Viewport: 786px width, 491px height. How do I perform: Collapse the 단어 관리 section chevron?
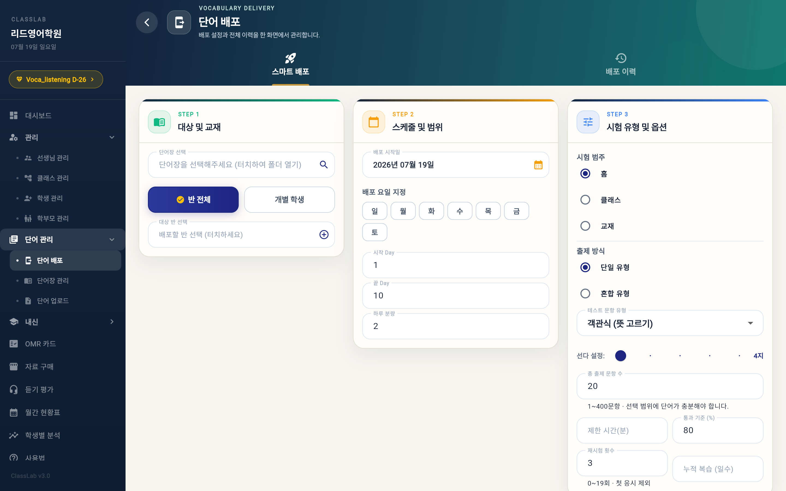coord(112,239)
